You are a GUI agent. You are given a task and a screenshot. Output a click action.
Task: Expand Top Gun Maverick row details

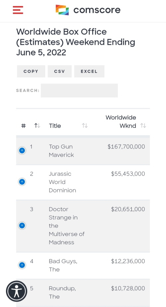[22, 151]
